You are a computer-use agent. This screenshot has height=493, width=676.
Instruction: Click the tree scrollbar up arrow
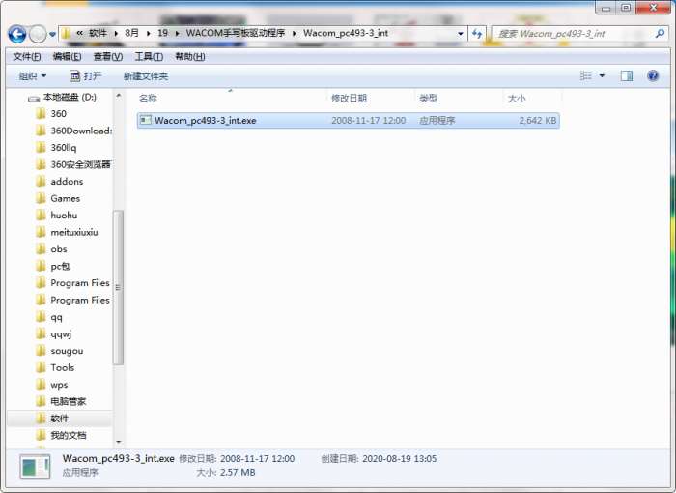click(x=119, y=95)
